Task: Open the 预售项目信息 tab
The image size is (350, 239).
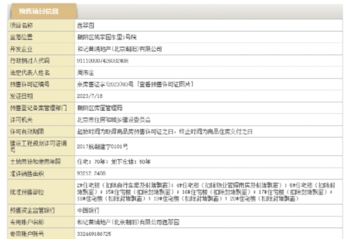Action: point(39,11)
